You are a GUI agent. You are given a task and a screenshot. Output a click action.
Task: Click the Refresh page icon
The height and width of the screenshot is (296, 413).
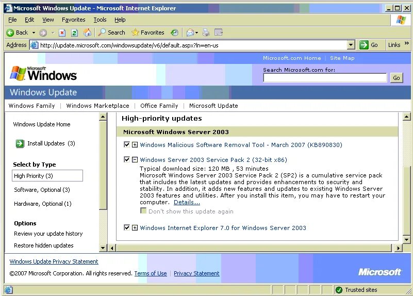[x=74, y=32]
